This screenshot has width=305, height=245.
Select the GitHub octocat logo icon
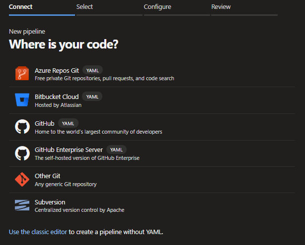22,127
